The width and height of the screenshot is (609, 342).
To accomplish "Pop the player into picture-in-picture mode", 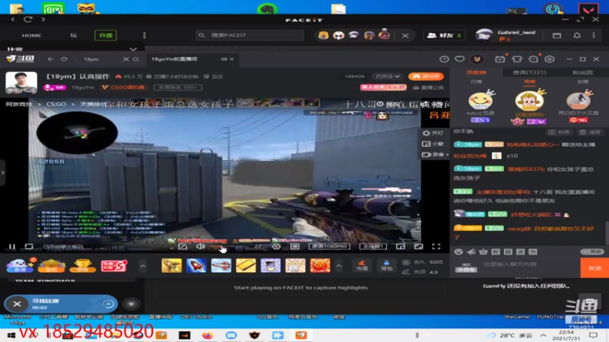I will pyautogui.click(x=400, y=246).
